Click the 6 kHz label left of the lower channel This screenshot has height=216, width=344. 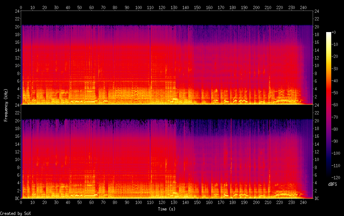(x=18, y=175)
